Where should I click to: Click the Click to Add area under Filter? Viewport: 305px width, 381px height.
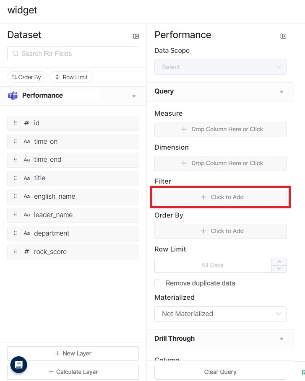220,197
